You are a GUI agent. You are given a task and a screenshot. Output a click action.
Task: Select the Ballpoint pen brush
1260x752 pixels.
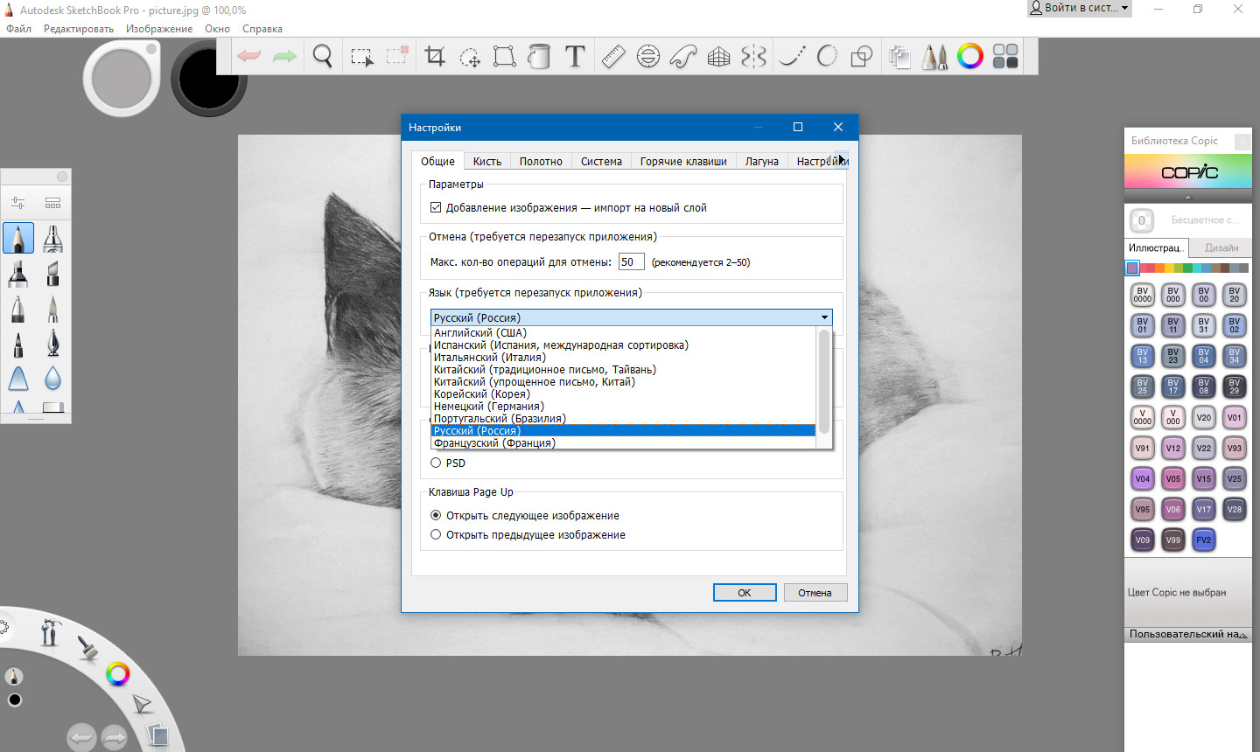click(x=18, y=308)
